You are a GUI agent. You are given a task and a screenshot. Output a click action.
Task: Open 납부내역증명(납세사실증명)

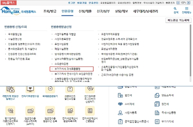pos(69,59)
